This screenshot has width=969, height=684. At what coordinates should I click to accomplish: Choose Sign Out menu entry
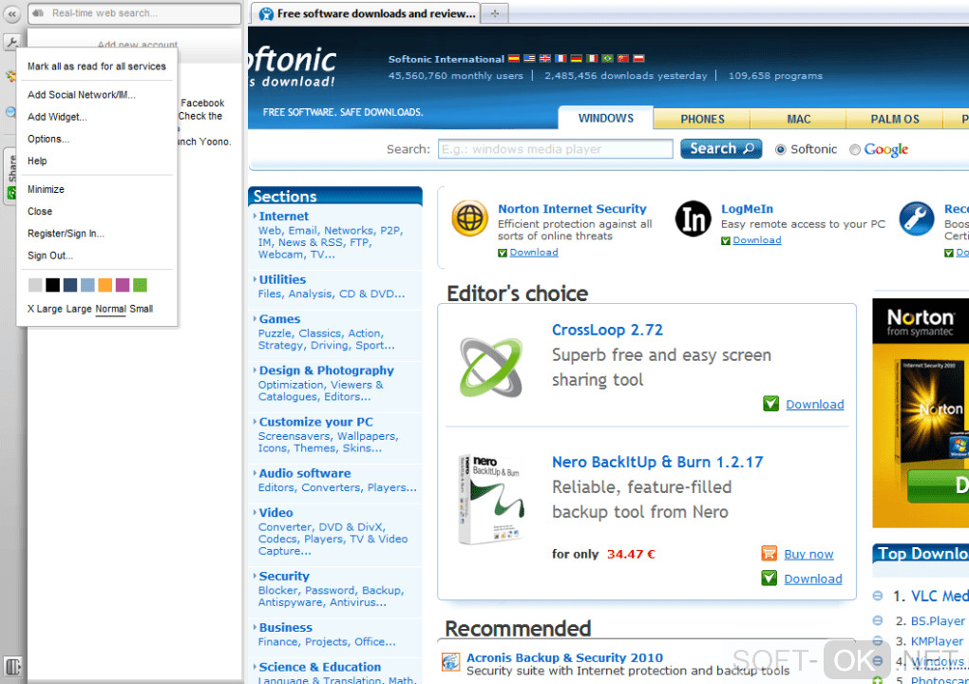click(x=50, y=256)
